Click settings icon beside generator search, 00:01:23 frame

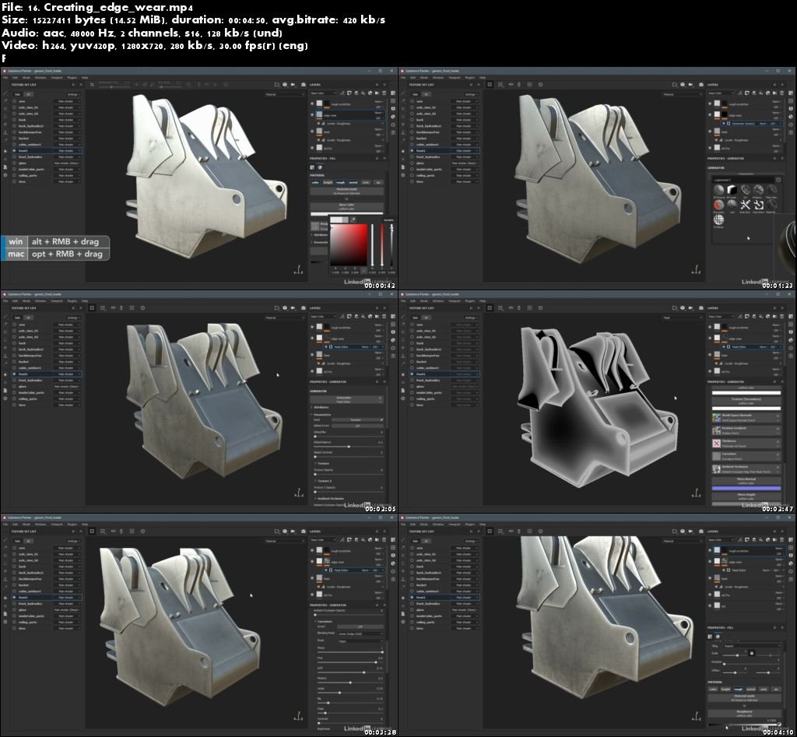coord(778,180)
